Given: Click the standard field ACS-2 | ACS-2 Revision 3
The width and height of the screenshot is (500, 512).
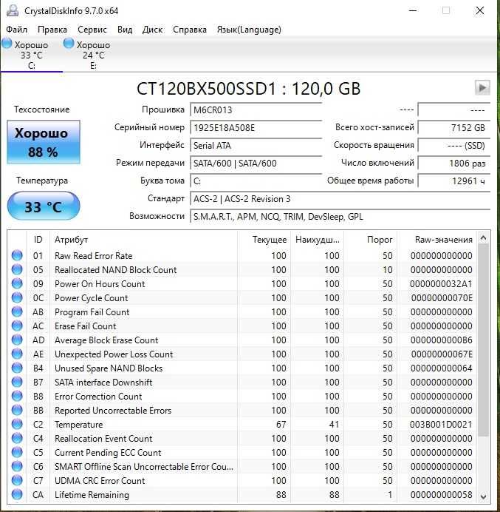Looking at the screenshot, I should [340, 198].
